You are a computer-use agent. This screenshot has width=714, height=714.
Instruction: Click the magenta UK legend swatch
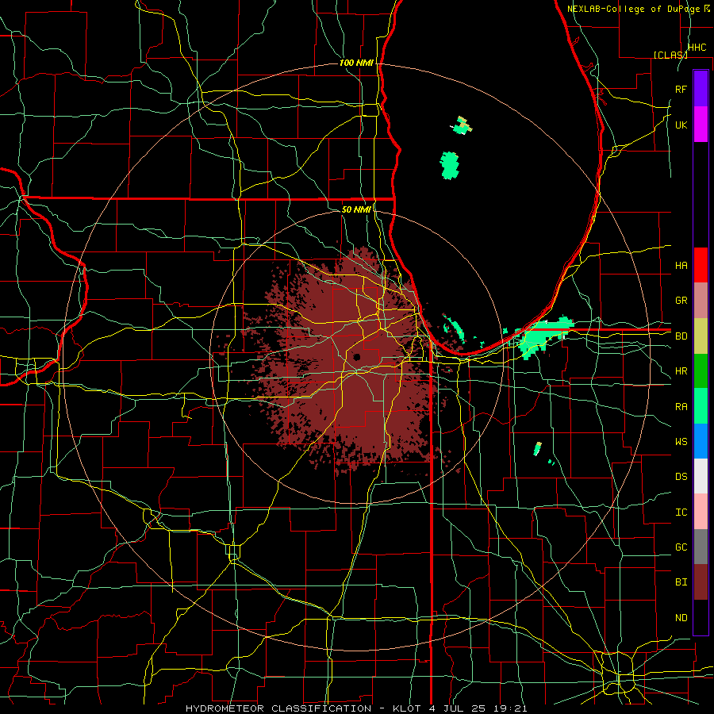click(x=701, y=125)
